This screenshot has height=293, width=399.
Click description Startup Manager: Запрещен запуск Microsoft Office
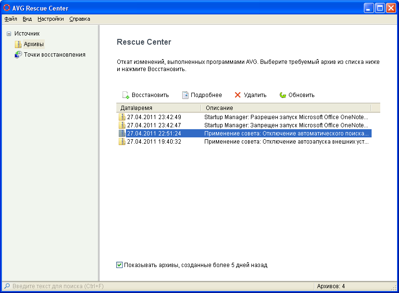[286, 125]
